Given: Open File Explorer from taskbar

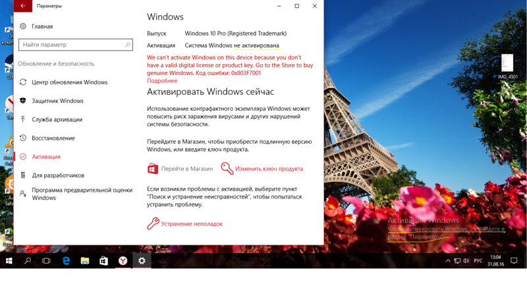Looking at the screenshot, I should click(85, 260).
